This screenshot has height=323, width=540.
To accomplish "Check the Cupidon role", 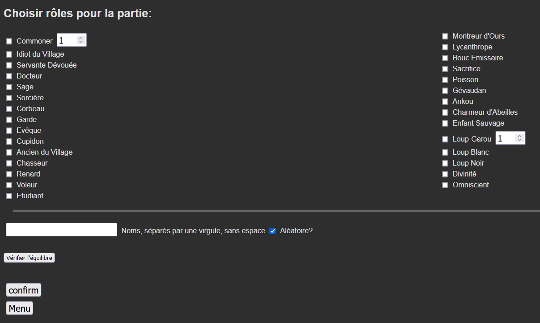I will [x=9, y=142].
